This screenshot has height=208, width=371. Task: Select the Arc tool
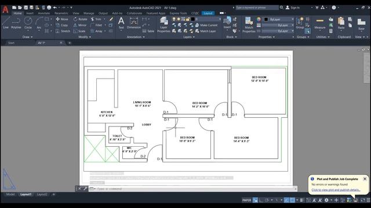click(39, 23)
